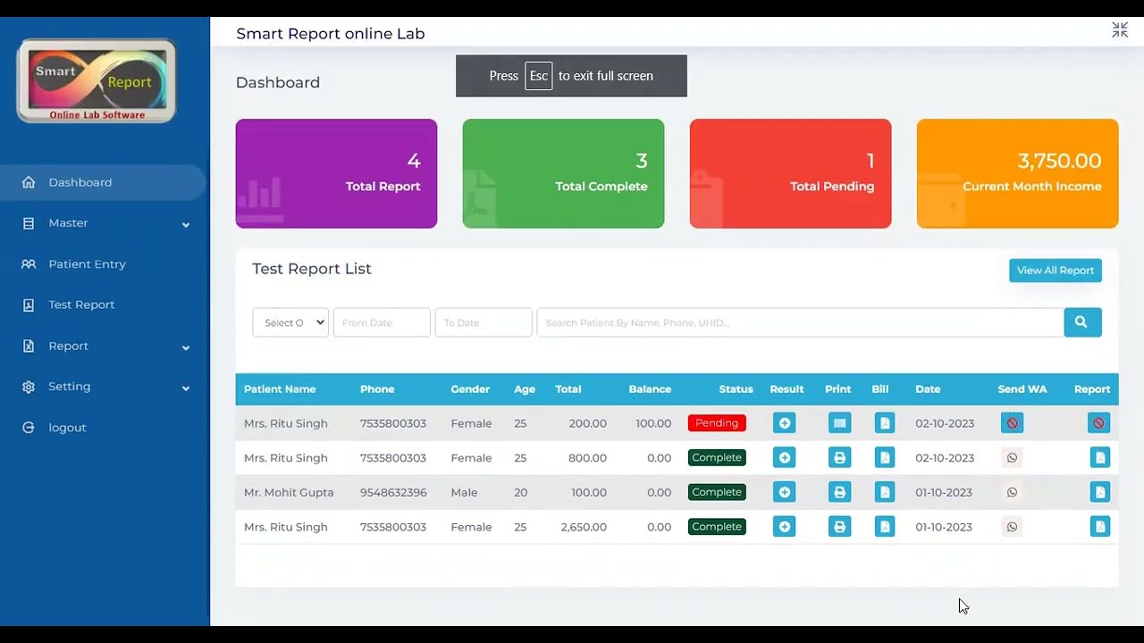This screenshot has width=1144, height=643.
Task: Click total amount 2,650.00
Action: (x=584, y=527)
